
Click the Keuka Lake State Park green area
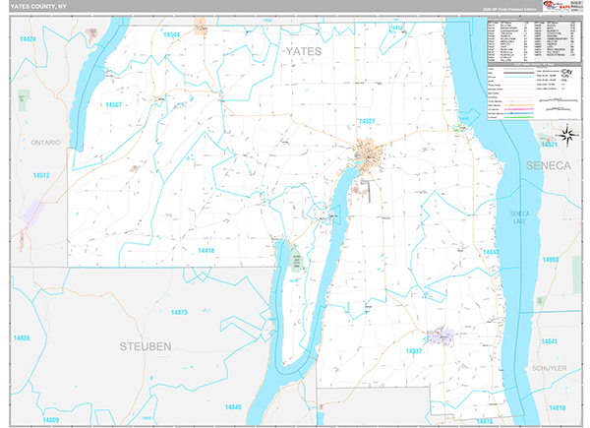coord(296,258)
